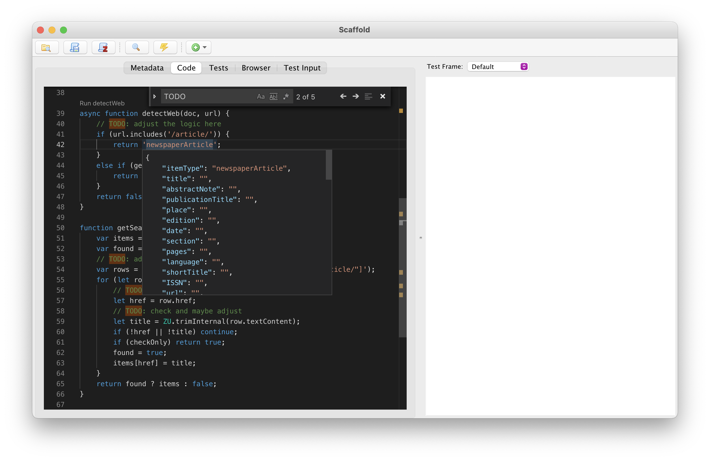The width and height of the screenshot is (710, 461).
Task: Expand the find bar disclosure triangle
Action: coord(154,96)
